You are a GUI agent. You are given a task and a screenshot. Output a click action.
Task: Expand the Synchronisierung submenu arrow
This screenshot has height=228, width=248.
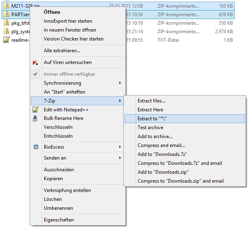tap(120, 83)
